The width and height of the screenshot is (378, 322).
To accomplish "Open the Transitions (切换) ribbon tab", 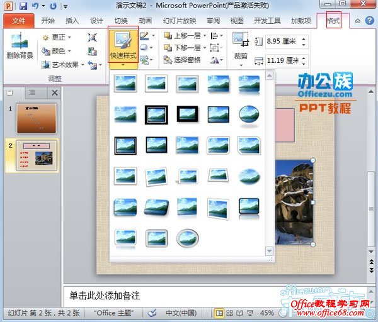I will point(121,21).
